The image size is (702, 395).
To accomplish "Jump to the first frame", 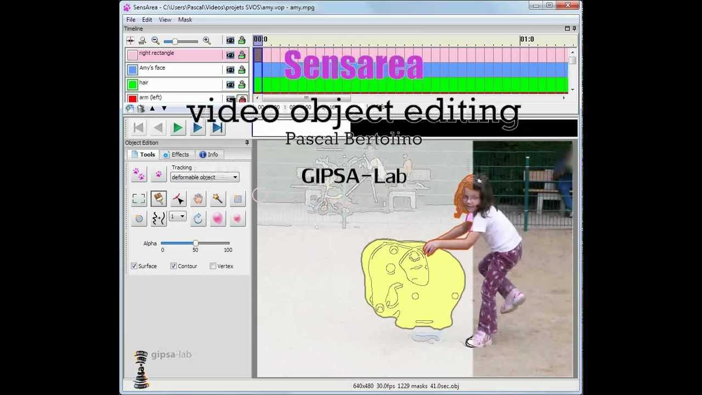I will coord(138,128).
